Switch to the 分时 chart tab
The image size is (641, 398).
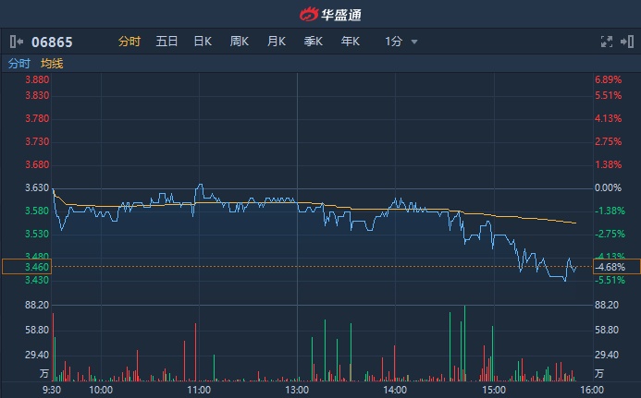tap(129, 42)
